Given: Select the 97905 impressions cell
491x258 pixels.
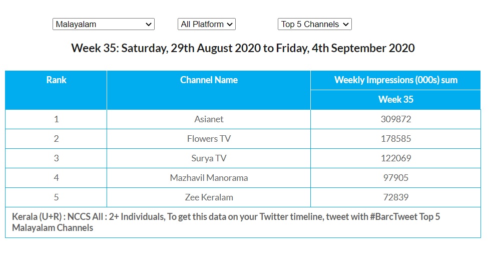Looking at the screenshot, I should click(395, 178).
